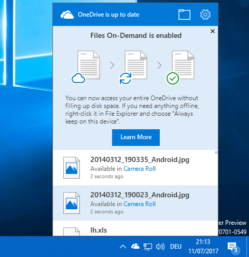Image resolution: width=249 pixels, height=257 pixels.
Task: Open the OneDrive folder icon in header
Action: click(184, 15)
